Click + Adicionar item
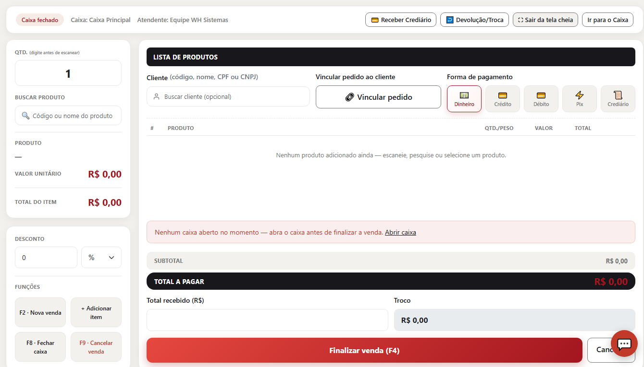 (x=96, y=312)
